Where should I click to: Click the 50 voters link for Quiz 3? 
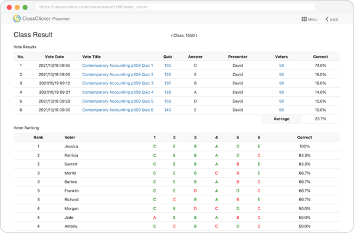click(x=281, y=83)
